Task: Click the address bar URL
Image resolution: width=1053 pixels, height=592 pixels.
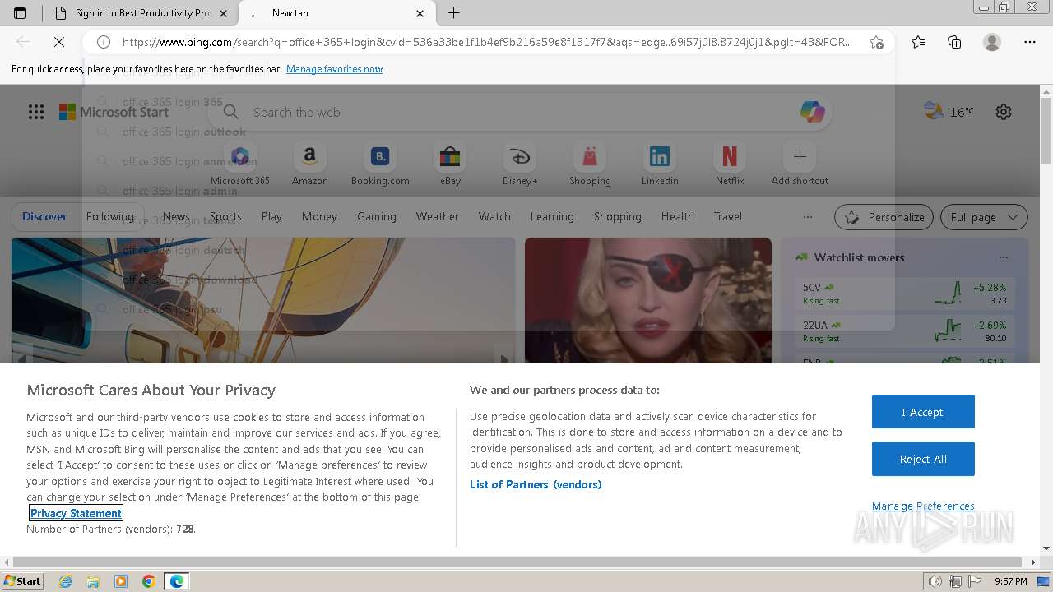Action: pyautogui.click(x=487, y=42)
